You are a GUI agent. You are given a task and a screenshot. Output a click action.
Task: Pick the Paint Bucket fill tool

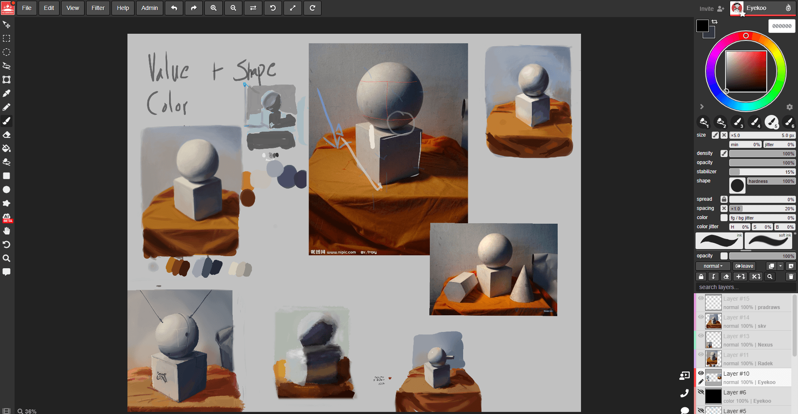tap(7, 148)
